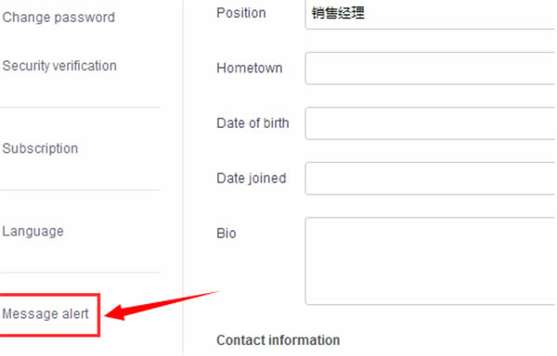Click the Date joined label

pyautogui.click(x=252, y=178)
